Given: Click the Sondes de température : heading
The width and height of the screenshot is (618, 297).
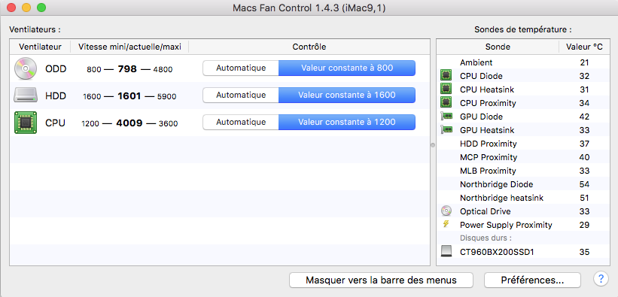Looking at the screenshot, I should tap(523, 29).
